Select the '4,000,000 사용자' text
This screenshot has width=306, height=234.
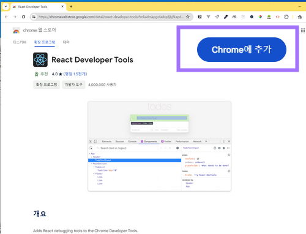pos(102,85)
